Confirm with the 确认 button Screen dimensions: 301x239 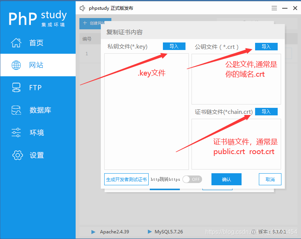(227, 179)
